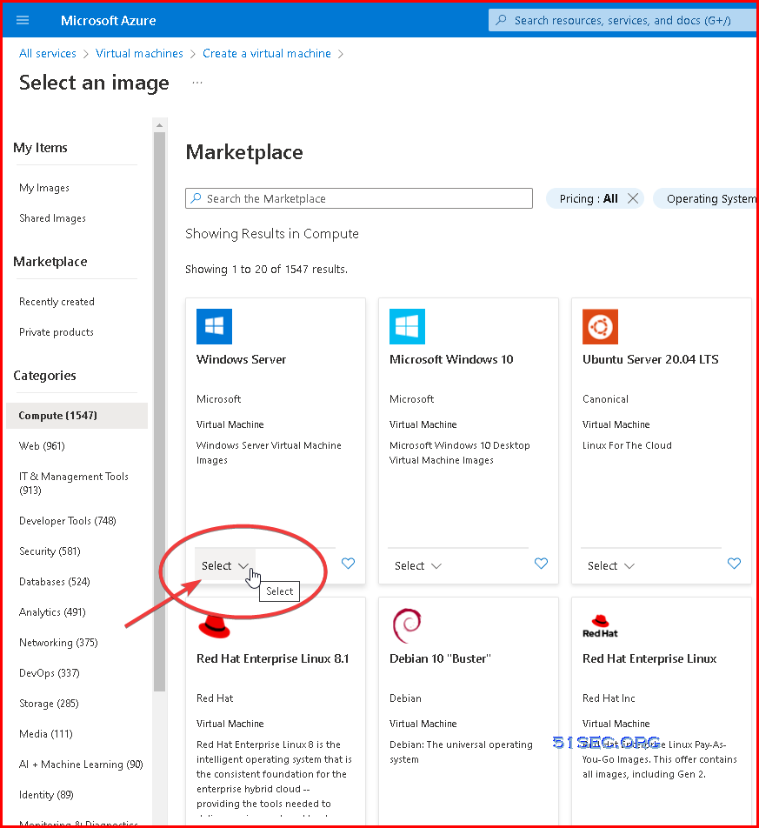Image resolution: width=759 pixels, height=828 pixels.
Task: Select the AI + Machine Learning category
Action: coord(81,765)
